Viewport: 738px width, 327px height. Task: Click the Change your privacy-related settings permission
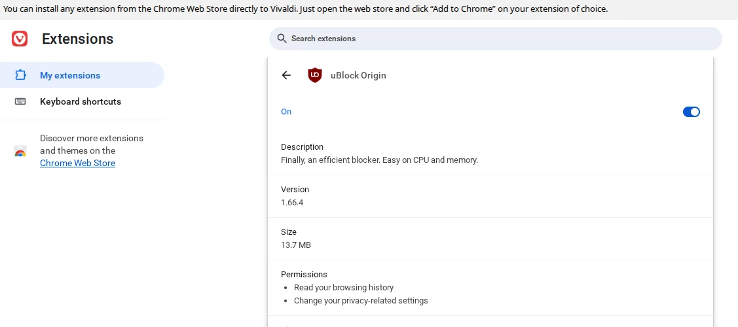click(x=361, y=301)
